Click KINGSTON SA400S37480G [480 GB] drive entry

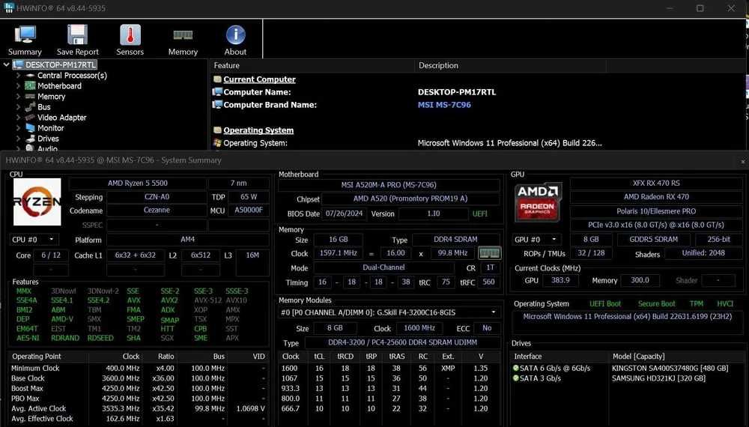670,369
